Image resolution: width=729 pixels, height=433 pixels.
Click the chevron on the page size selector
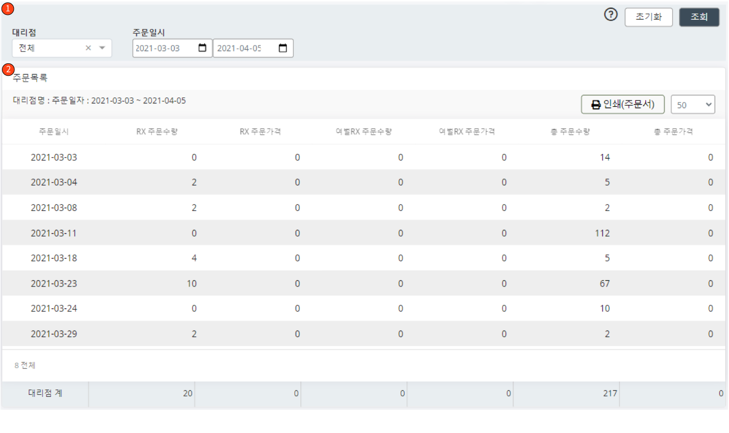click(x=708, y=104)
